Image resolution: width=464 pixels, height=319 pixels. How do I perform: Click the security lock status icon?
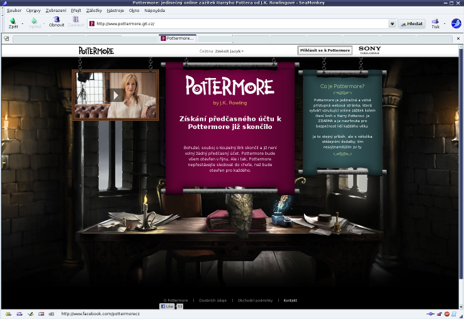(x=439, y=314)
